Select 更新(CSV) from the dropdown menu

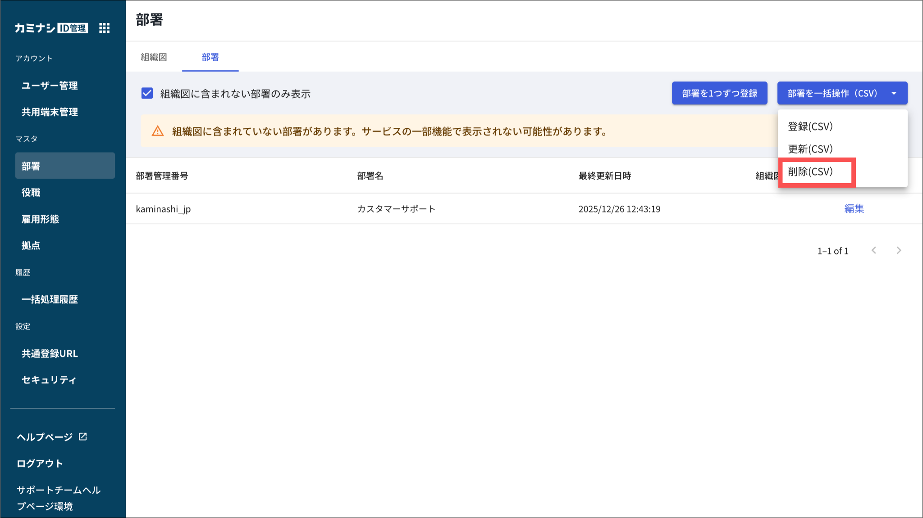click(x=810, y=149)
